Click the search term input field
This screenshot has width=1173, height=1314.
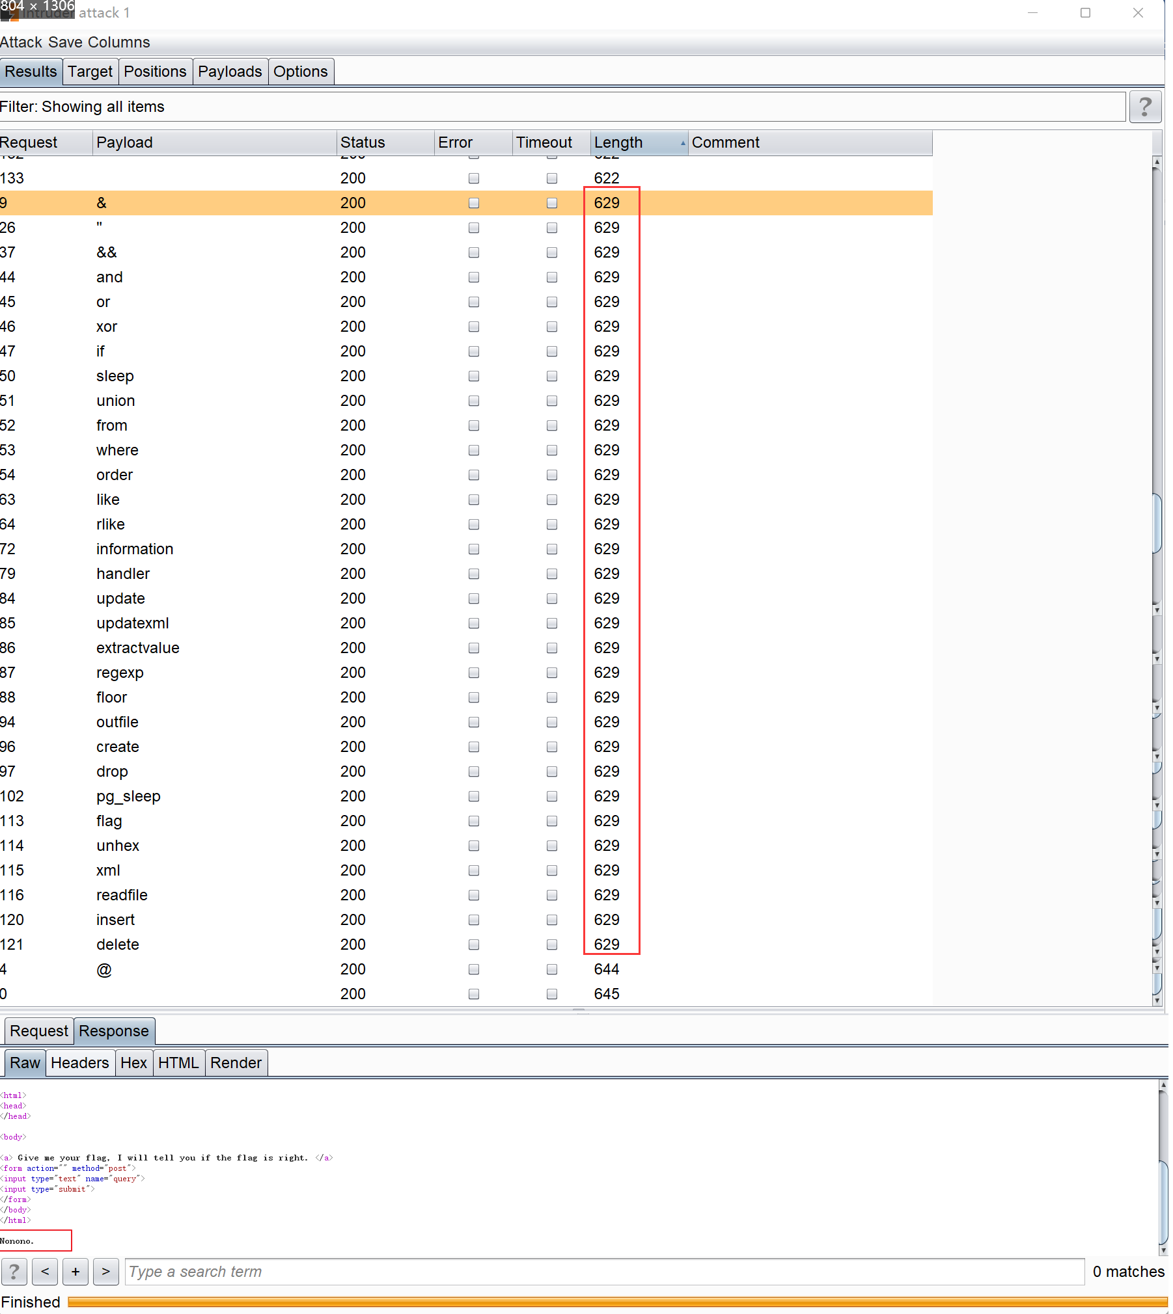click(x=604, y=1271)
